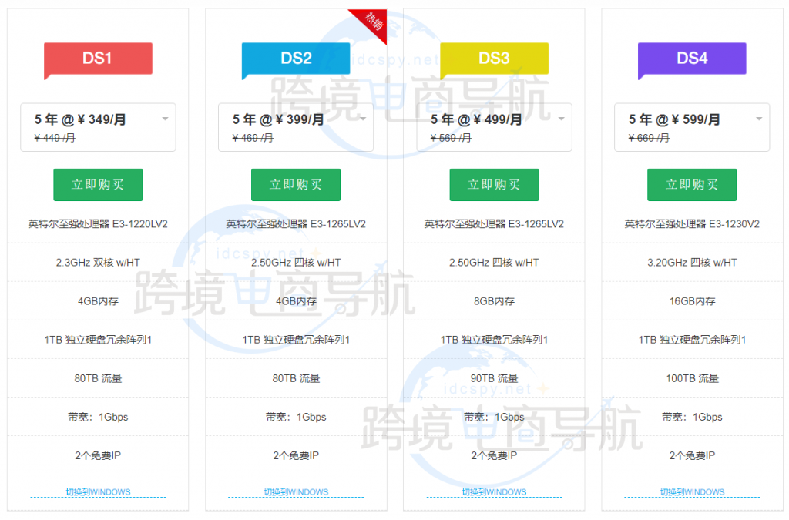Image resolution: width=789 pixels, height=520 pixels.
Task: Click the red DS1 plan badge
Action: 98,59
